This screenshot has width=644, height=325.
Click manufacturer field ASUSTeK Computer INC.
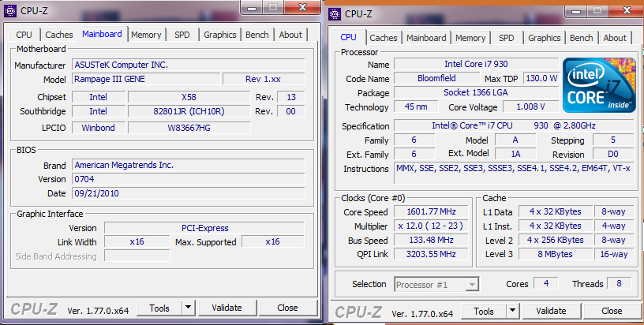(189, 65)
